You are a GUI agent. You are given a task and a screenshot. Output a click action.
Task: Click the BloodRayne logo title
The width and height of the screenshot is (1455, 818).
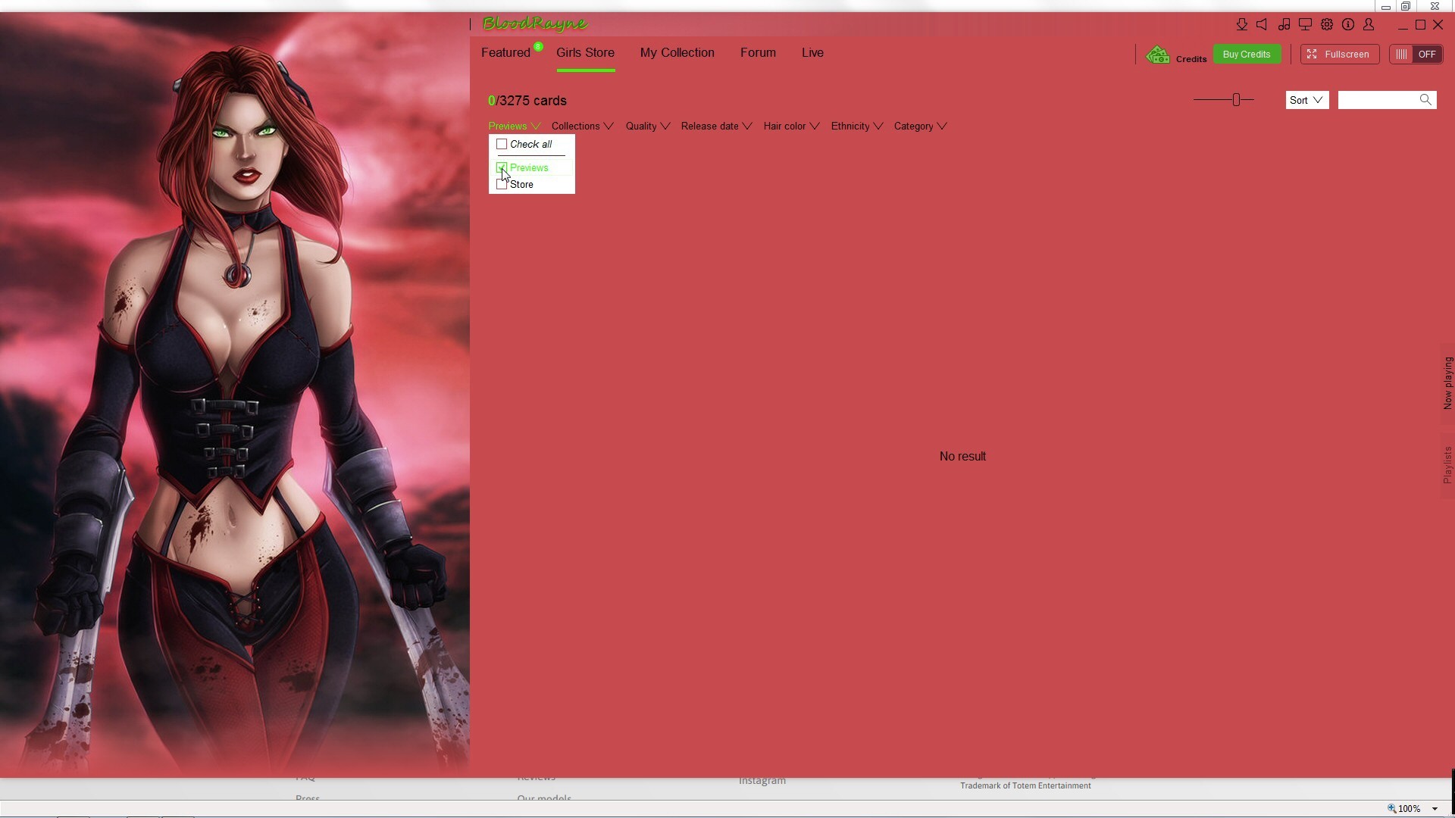click(x=535, y=23)
